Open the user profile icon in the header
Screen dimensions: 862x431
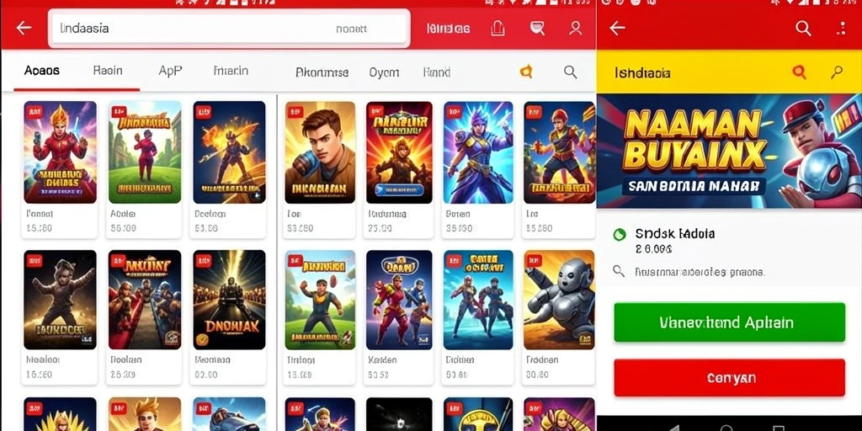pyautogui.click(x=576, y=28)
